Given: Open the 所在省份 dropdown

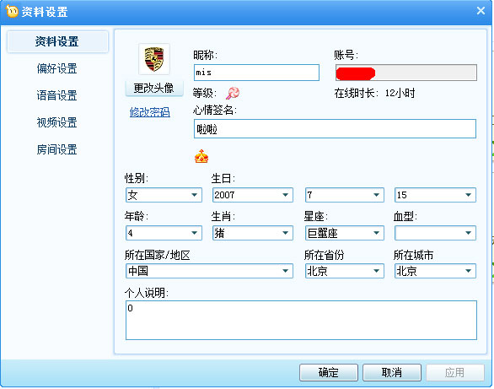Looking at the screenshot, I should click(x=344, y=271).
